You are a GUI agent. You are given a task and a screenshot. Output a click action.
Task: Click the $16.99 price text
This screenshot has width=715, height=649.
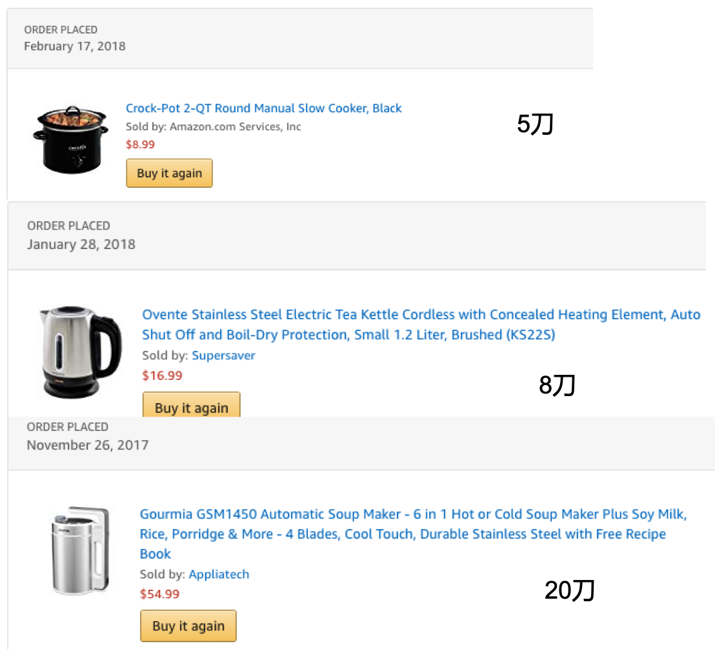162,375
